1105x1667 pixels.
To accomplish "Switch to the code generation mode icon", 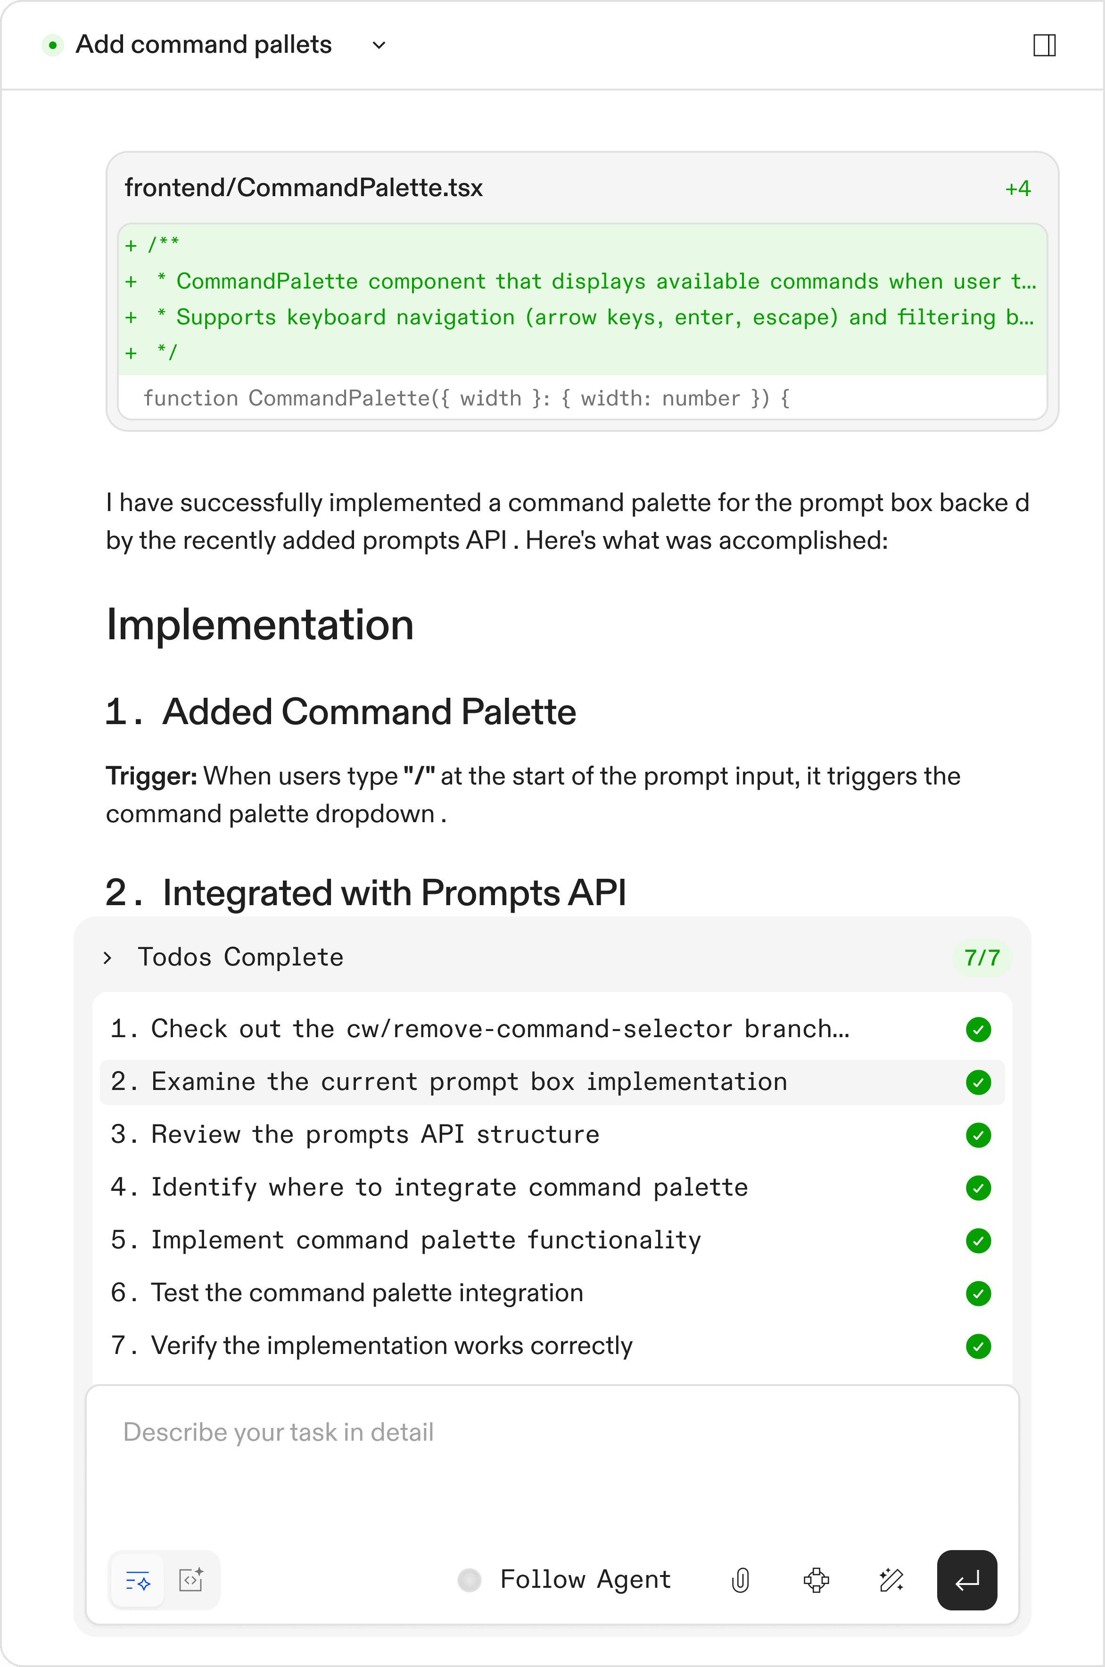I will [x=191, y=1580].
